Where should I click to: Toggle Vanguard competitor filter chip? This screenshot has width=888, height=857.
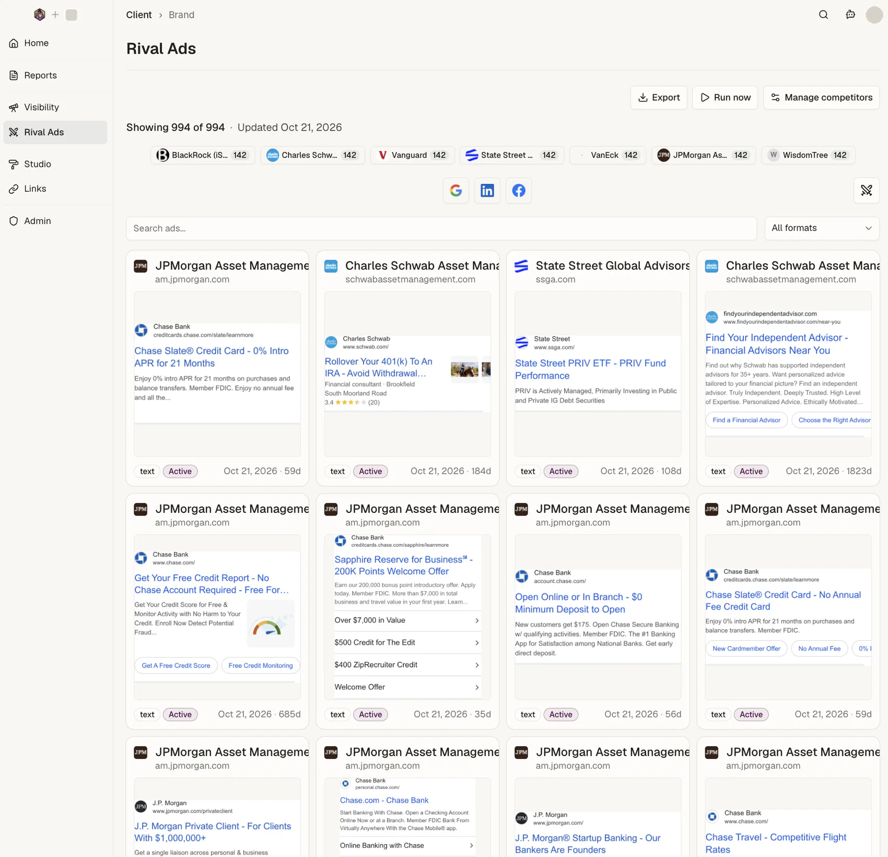click(412, 155)
